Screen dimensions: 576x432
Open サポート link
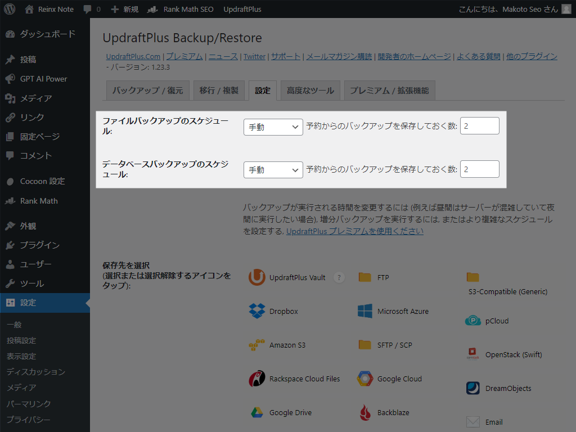(286, 57)
